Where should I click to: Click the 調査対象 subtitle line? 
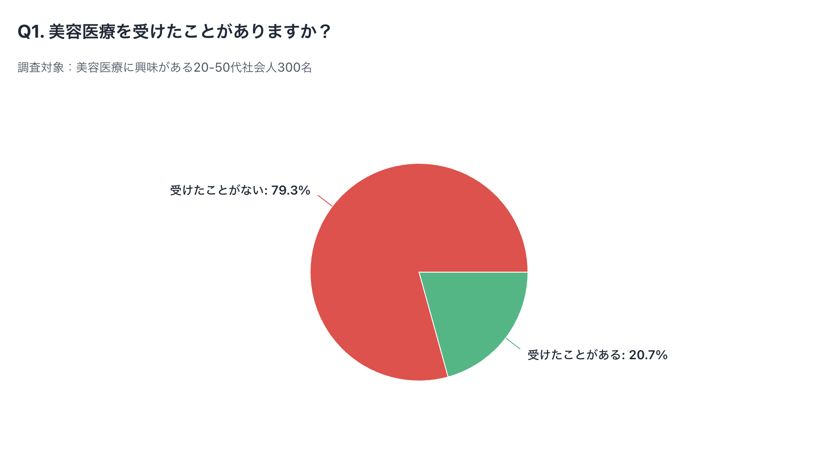click(x=164, y=68)
